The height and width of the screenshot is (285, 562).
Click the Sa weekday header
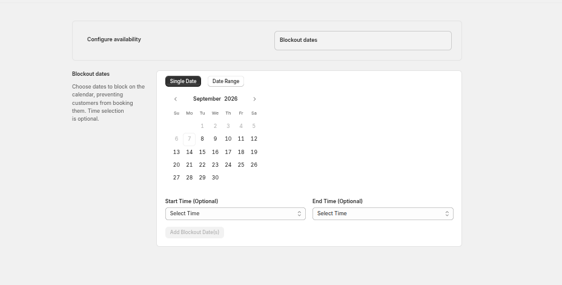[x=254, y=113]
